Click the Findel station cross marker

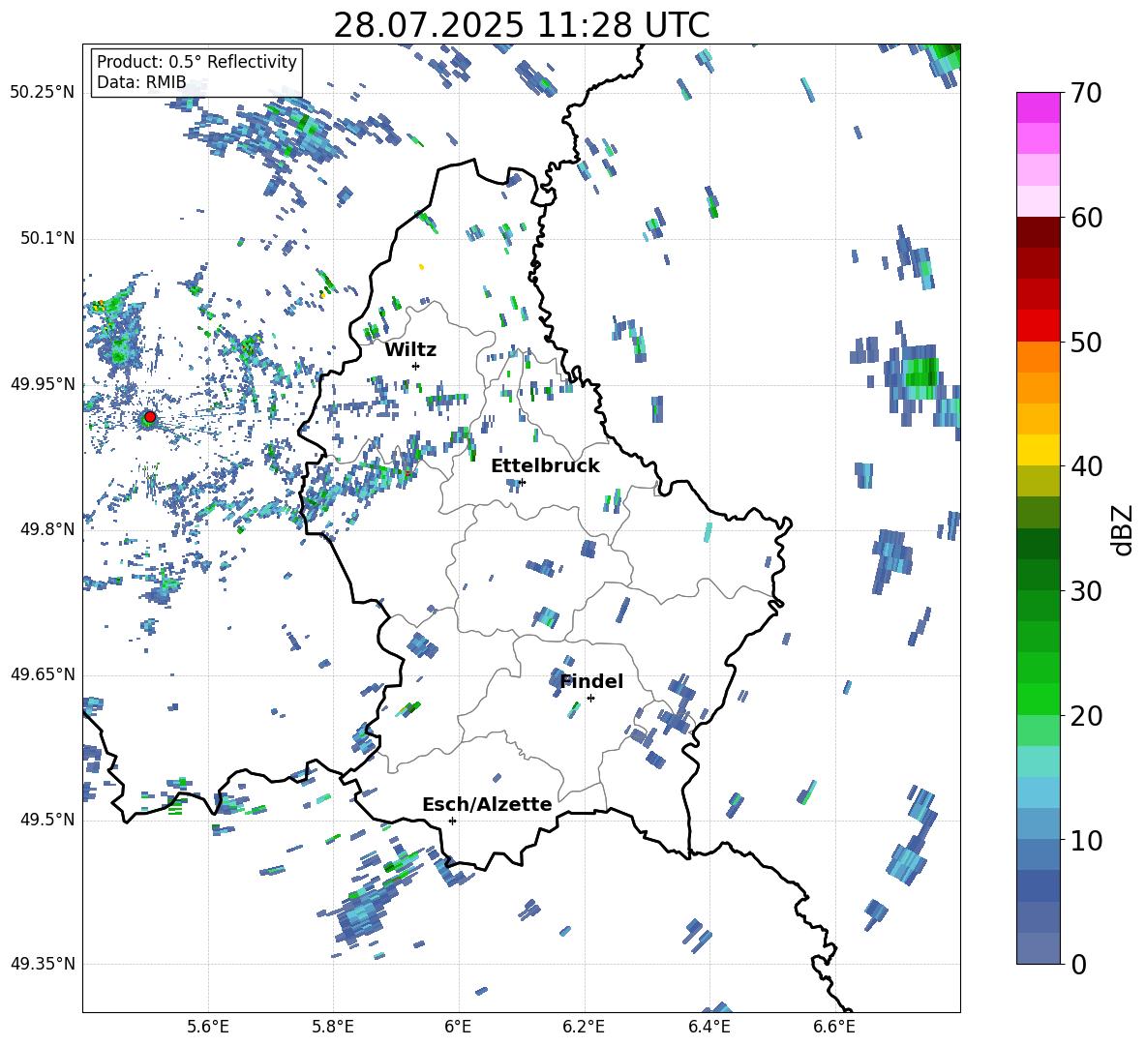click(x=590, y=699)
